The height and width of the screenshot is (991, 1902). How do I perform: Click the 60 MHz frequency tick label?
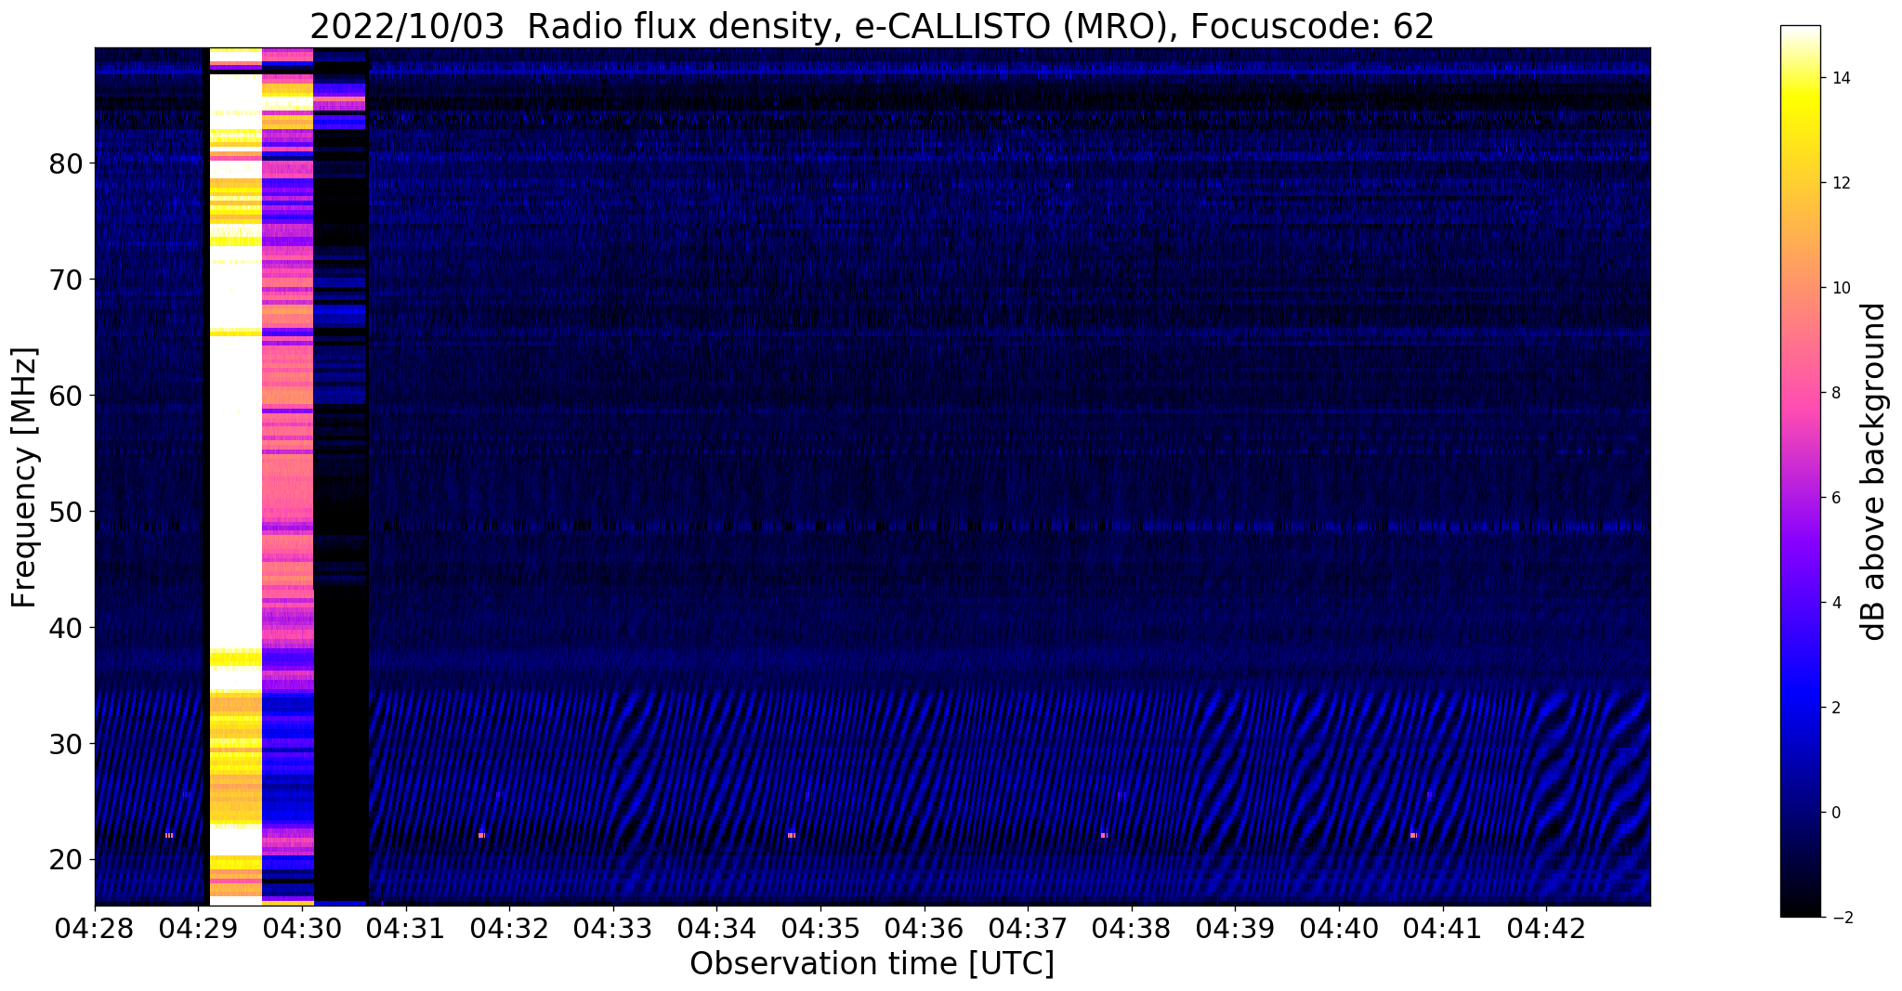point(65,396)
